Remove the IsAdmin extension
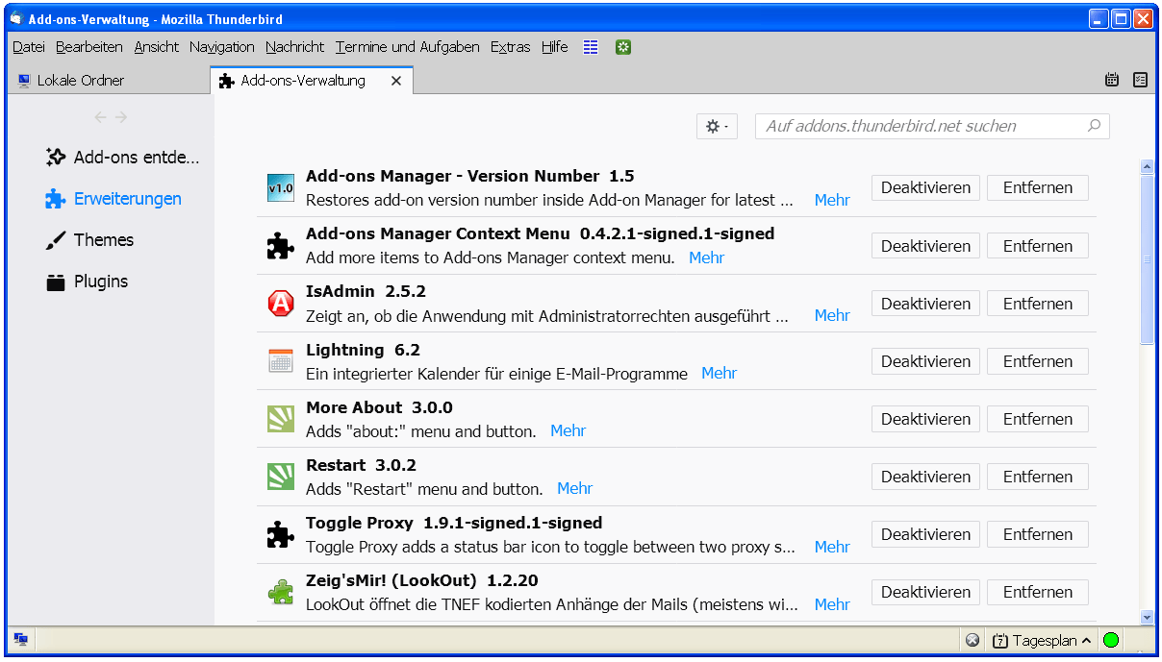The height and width of the screenshot is (662, 1162). [1038, 304]
